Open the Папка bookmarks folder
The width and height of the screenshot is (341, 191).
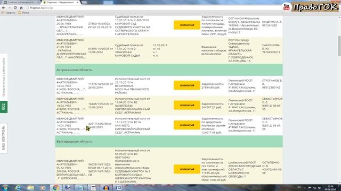tap(23, 13)
